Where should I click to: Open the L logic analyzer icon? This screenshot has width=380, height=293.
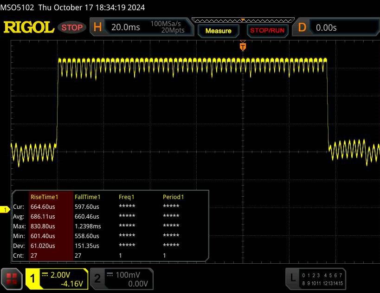pos(293,278)
